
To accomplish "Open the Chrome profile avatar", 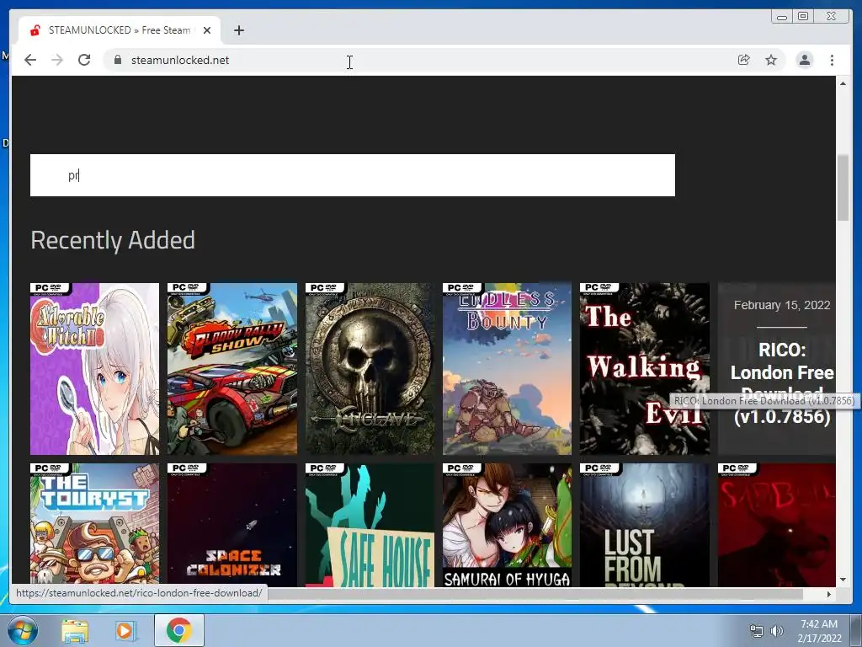I will (x=805, y=60).
